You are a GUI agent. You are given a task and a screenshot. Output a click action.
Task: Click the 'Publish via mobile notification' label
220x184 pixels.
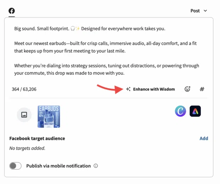point(59,166)
